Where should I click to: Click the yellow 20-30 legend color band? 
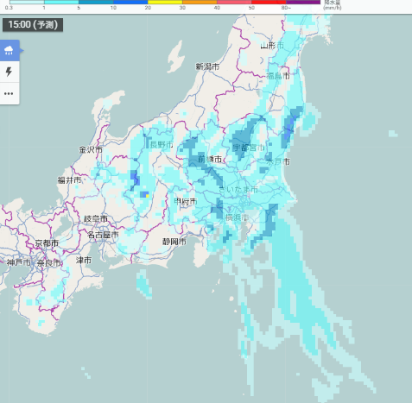165,2
